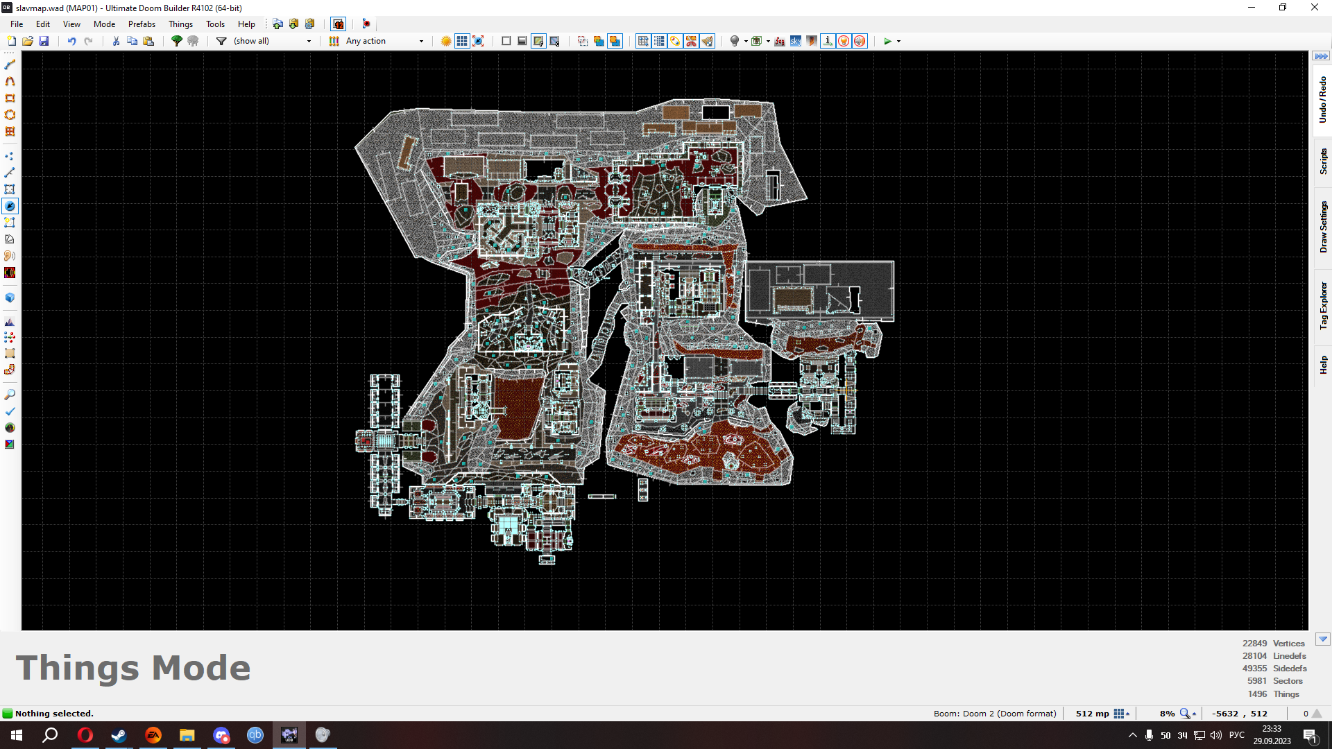Image resolution: width=1332 pixels, height=749 pixels.
Task: Open the Prefabs menu
Action: coord(142,24)
